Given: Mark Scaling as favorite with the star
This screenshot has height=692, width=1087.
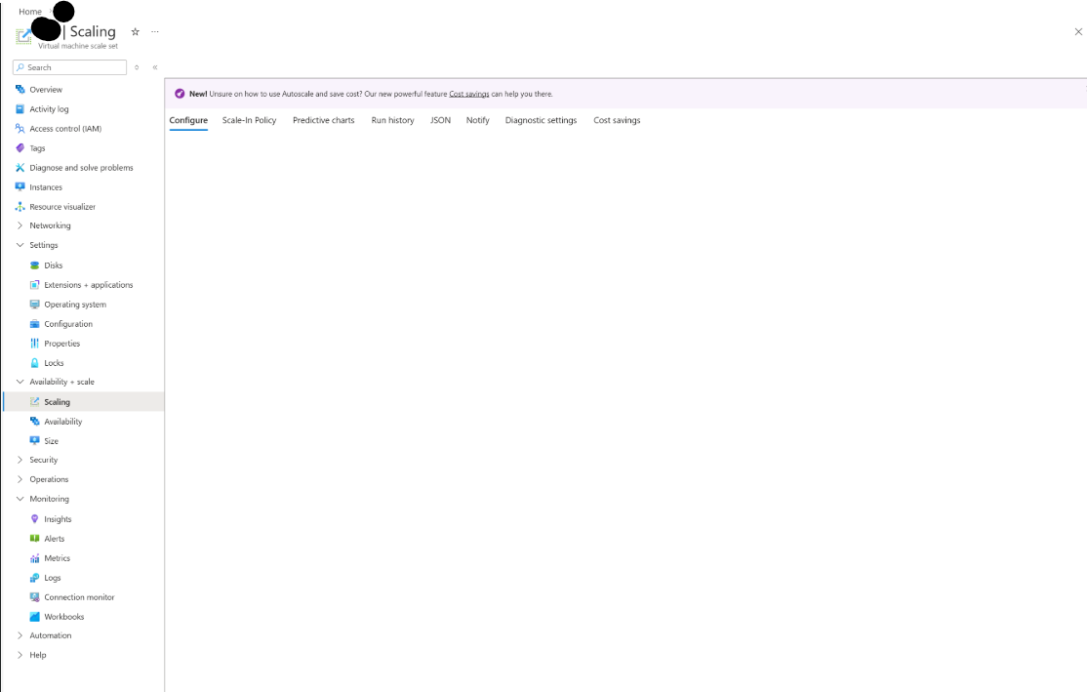Looking at the screenshot, I should (135, 31).
